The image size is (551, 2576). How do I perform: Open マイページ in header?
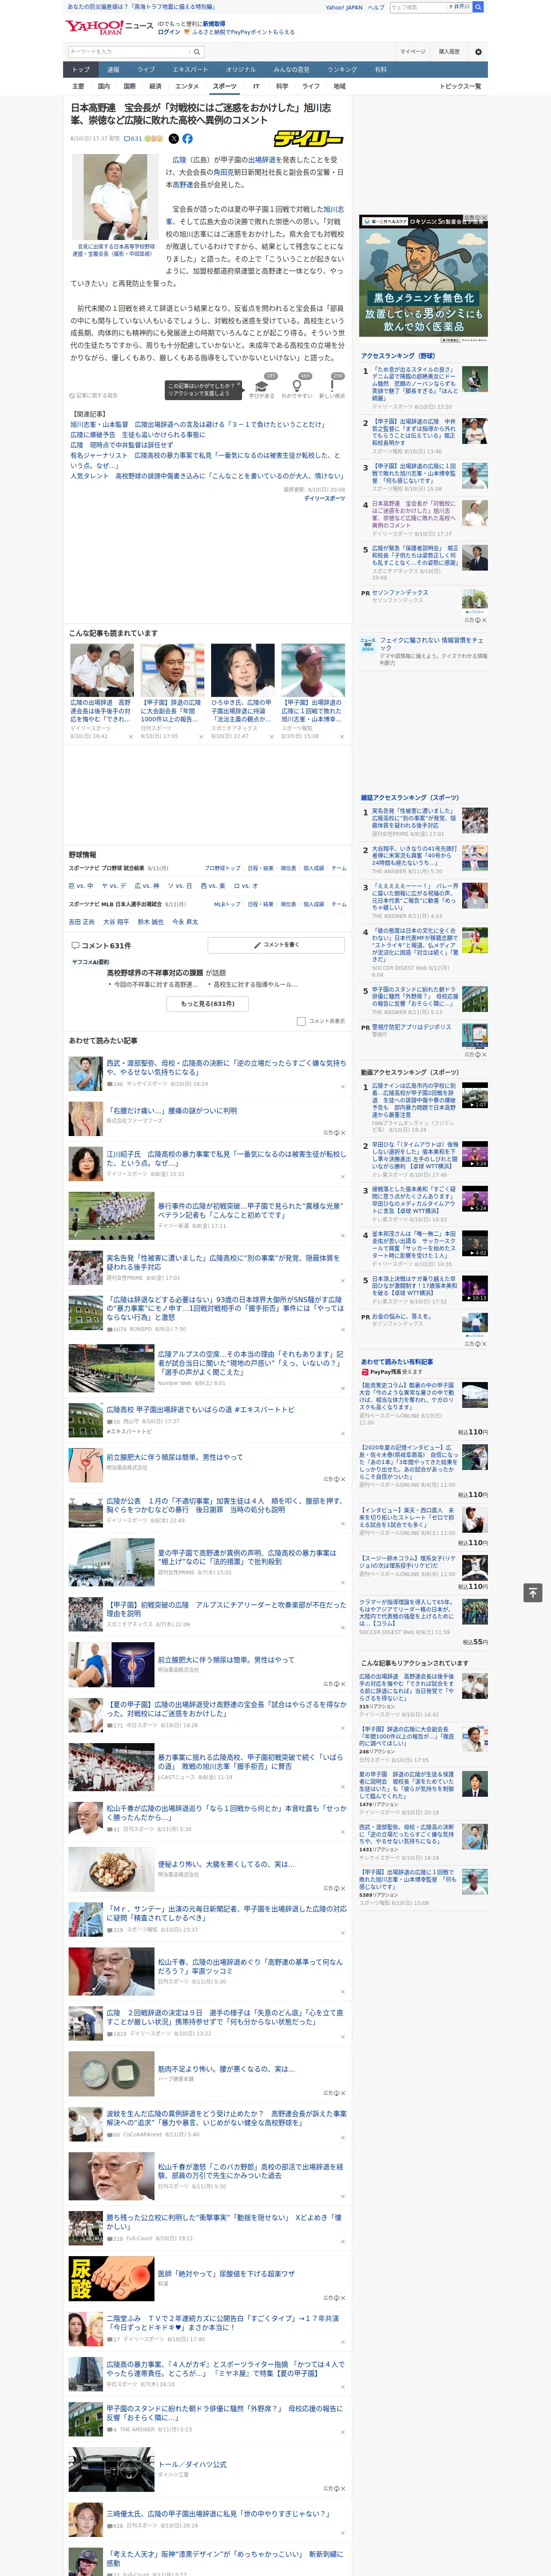point(413,51)
